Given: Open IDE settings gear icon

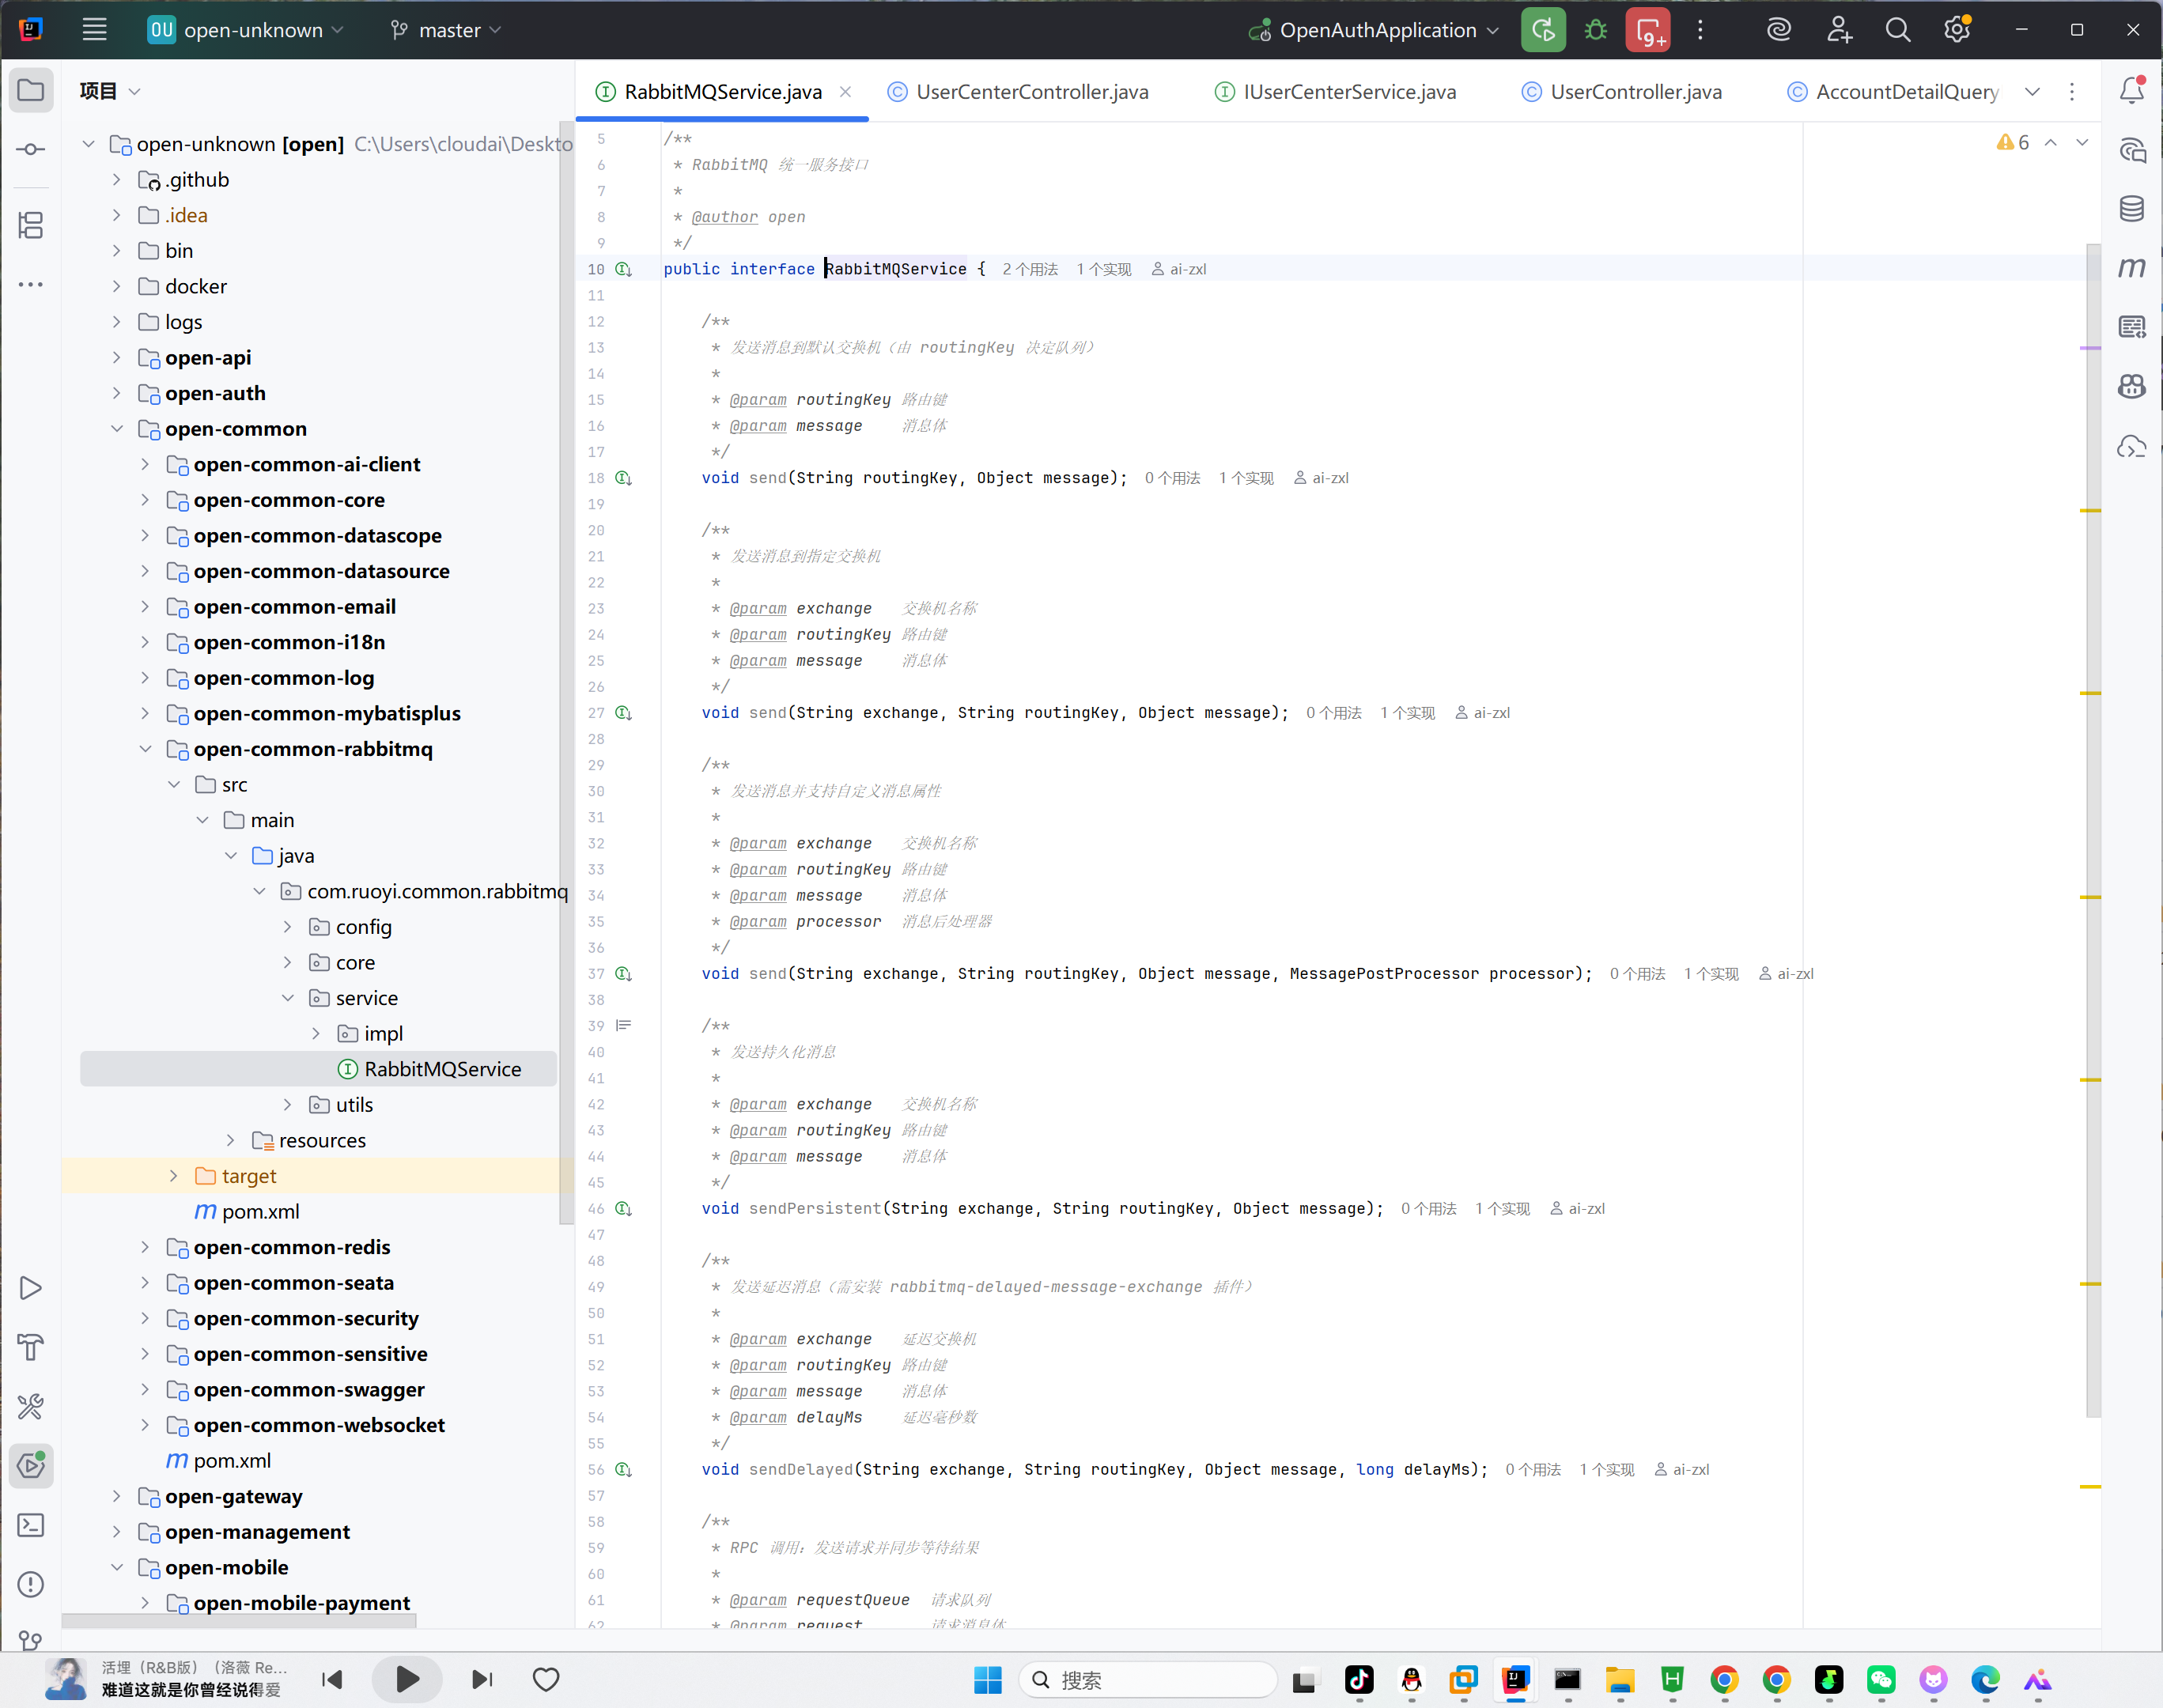Looking at the screenshot, I should 1956,30.
